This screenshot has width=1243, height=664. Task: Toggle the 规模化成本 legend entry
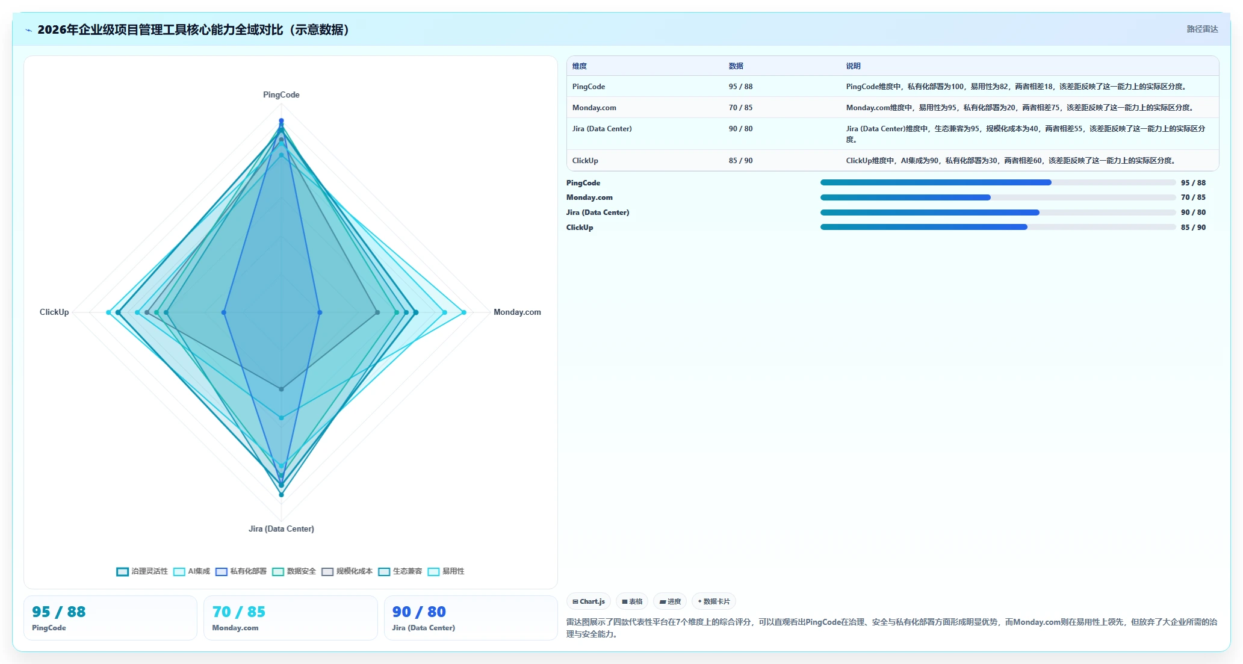347,571
